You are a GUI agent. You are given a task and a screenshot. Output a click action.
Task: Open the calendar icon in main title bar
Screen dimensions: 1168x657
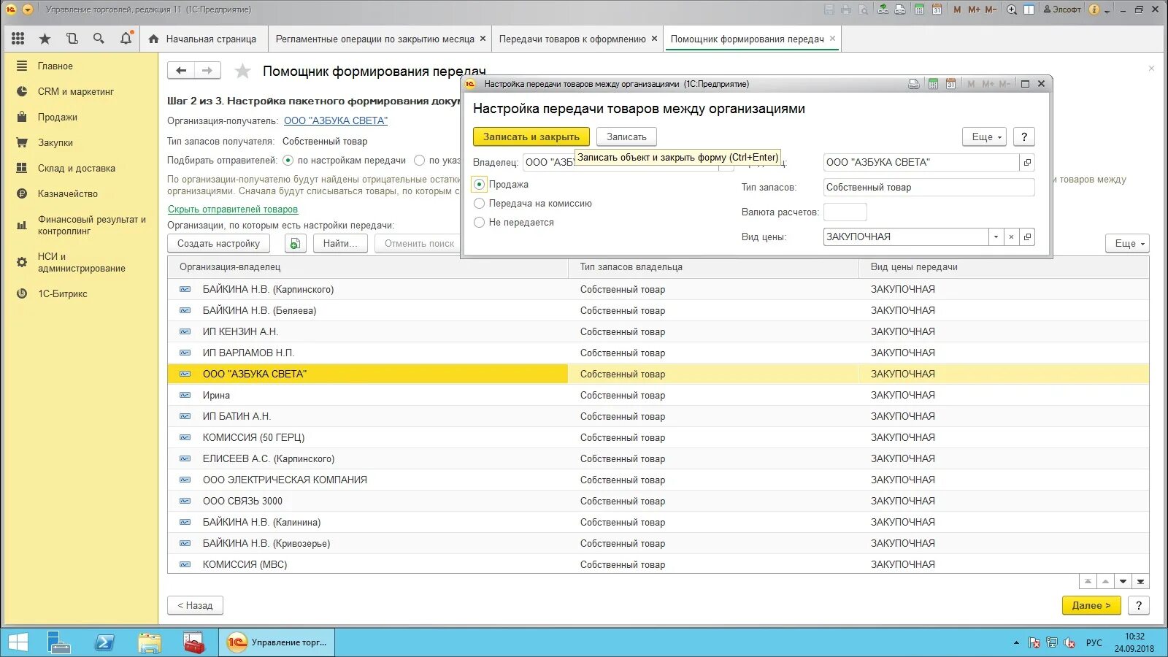click(937, 9)
